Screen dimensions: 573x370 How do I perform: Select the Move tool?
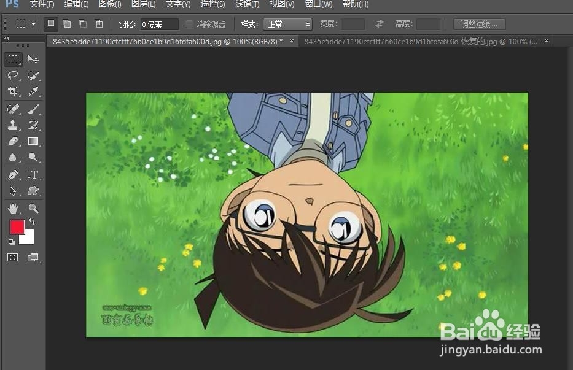click(x=33, y=59)
